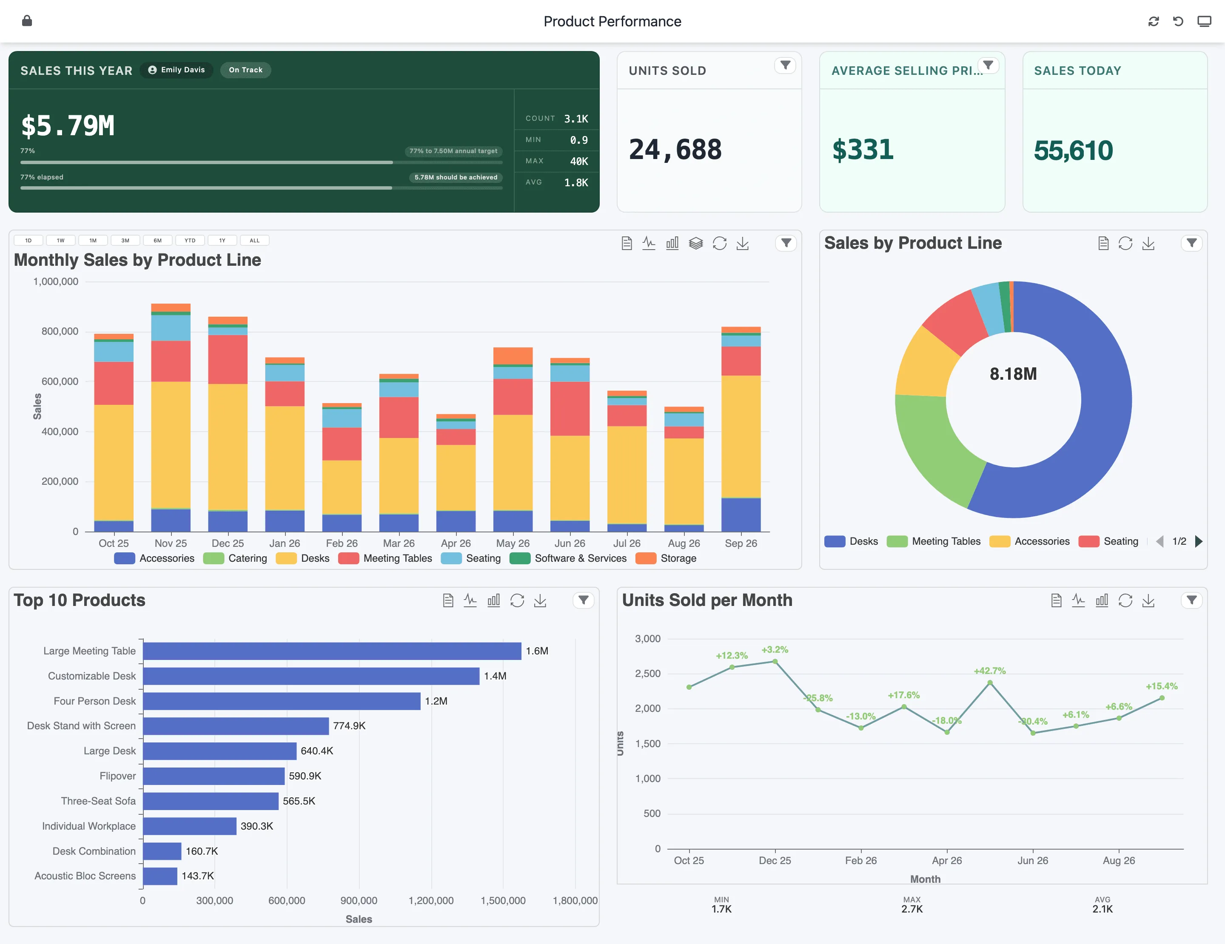Screen dimensions: 1225x944
Task: Refresh the Sales by Product Line chart
Action: (x=1125, y=243)
